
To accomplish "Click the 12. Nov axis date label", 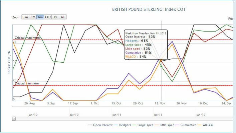I will pyautogui.click(x=160, y=104).
